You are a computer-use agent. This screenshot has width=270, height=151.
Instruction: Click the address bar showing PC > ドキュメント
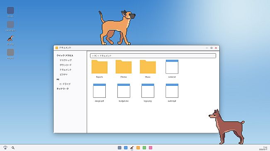pos(153,56)
